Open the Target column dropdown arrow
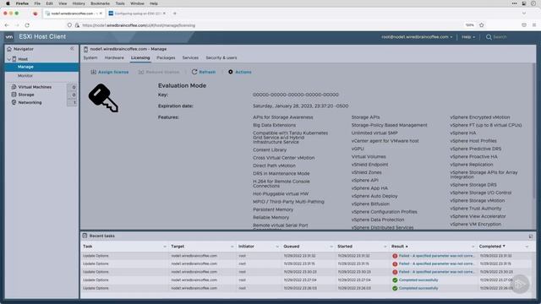Viewport: 541px width, 304px height. click(232, 247)
